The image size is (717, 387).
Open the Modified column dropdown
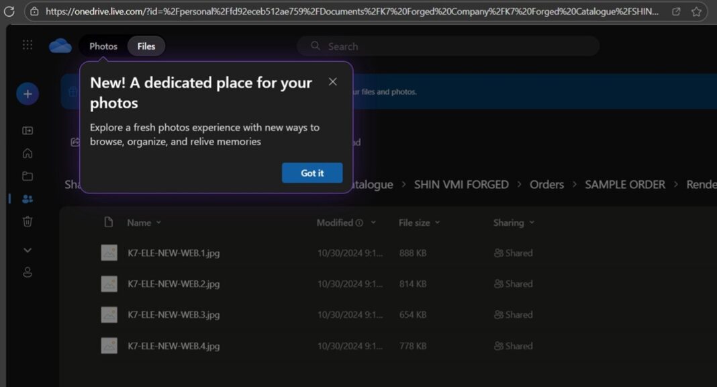point(373,222)
